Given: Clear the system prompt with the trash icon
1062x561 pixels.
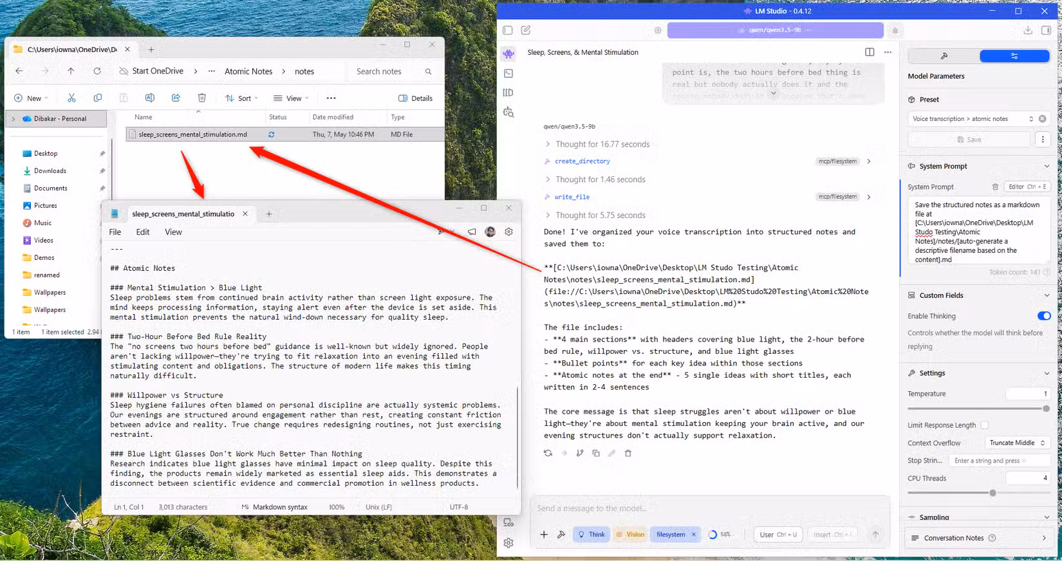Looking at the screenshot, I should pyautogui.click(x=995, y=187).
